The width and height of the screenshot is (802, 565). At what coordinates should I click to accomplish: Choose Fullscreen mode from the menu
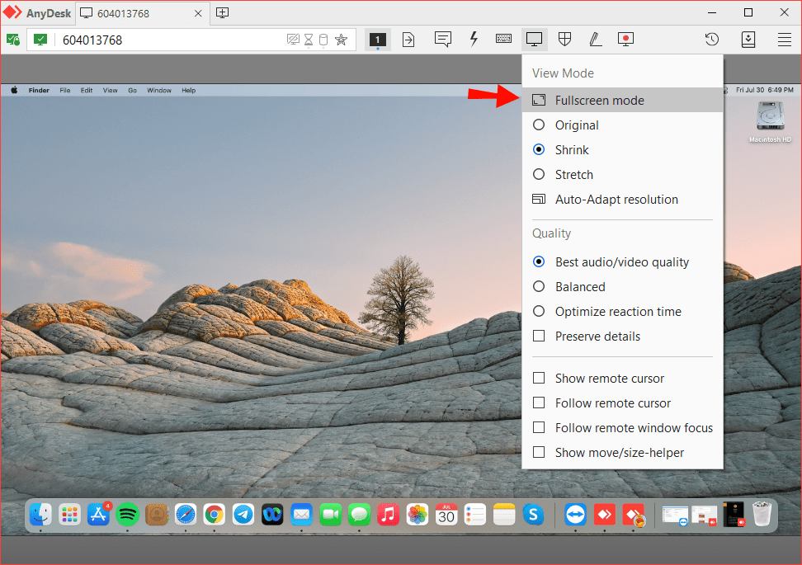click(x=599, y=101)
